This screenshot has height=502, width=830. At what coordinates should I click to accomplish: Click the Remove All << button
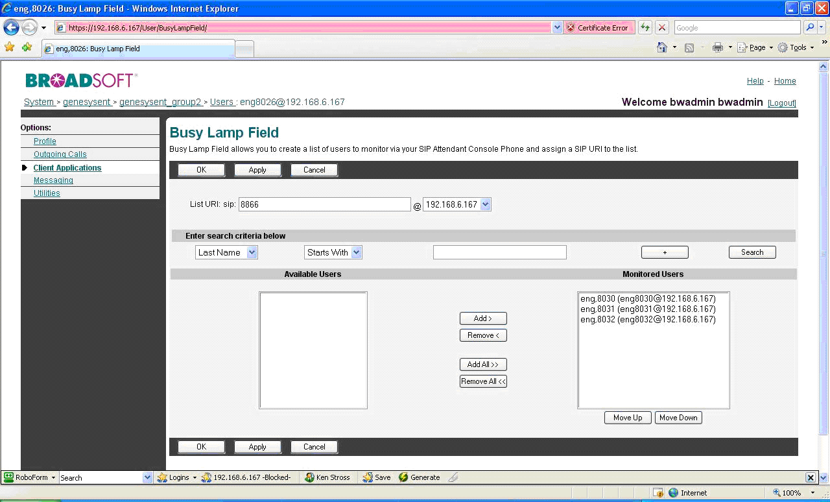point(483,381)
